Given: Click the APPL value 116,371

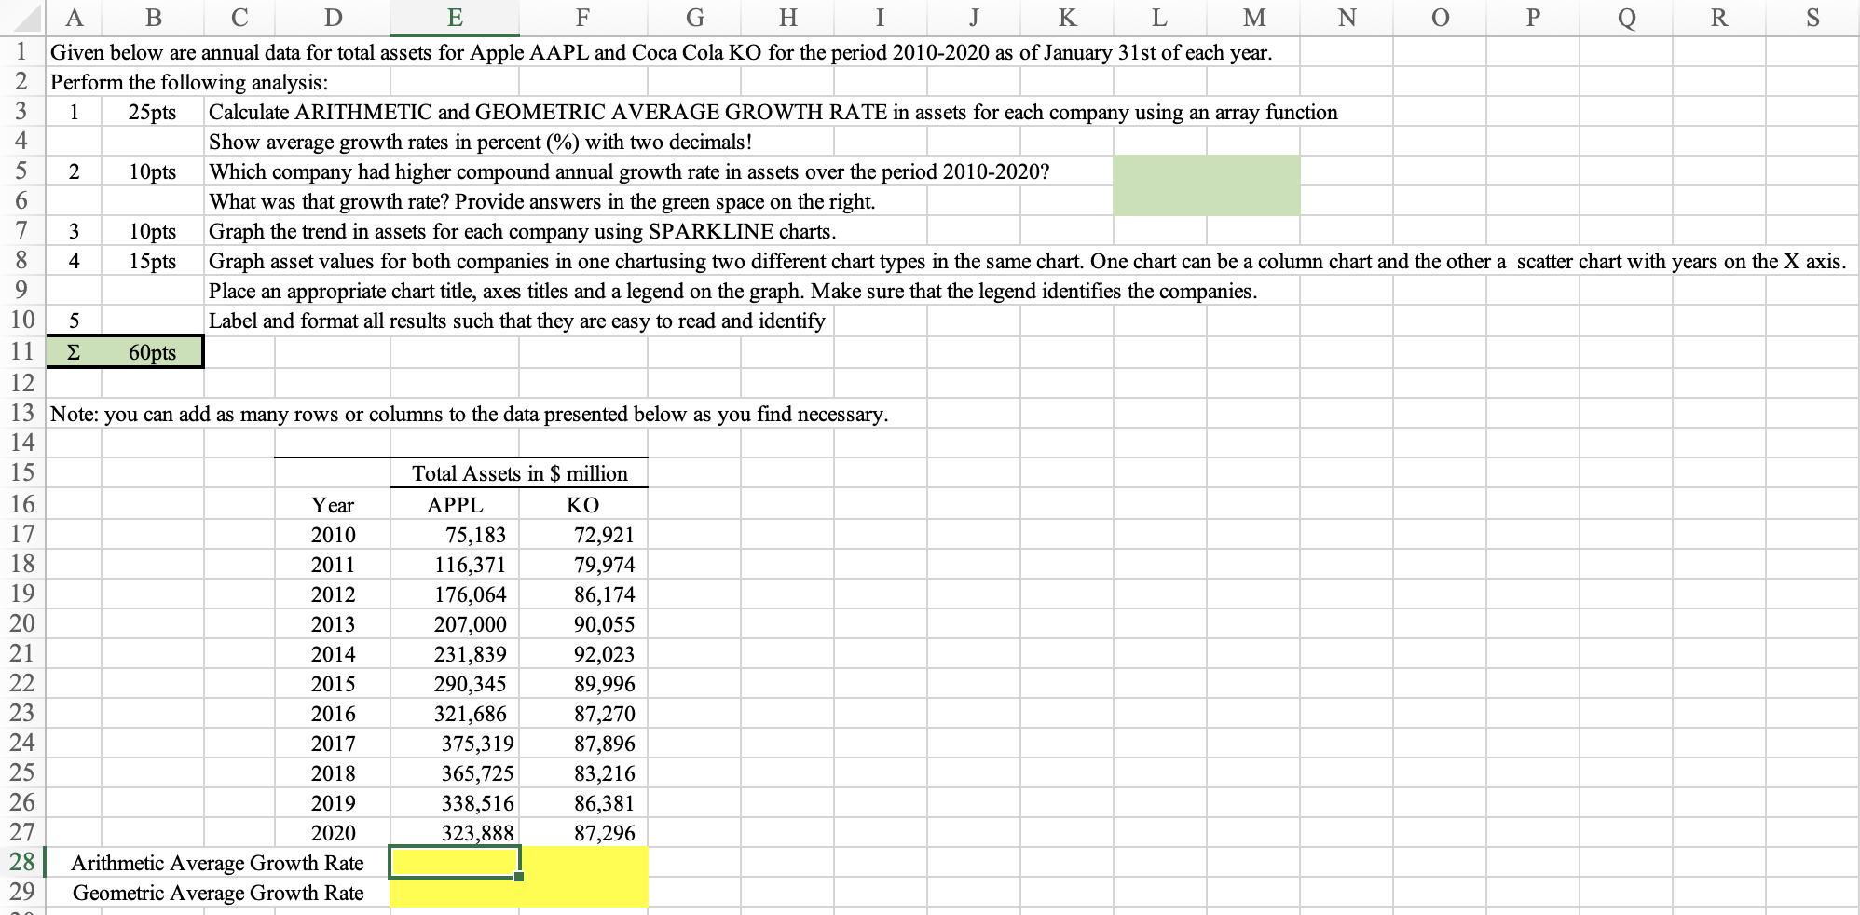Looking at the screenshot, I should pyautogui.click(x=455, y=564).
